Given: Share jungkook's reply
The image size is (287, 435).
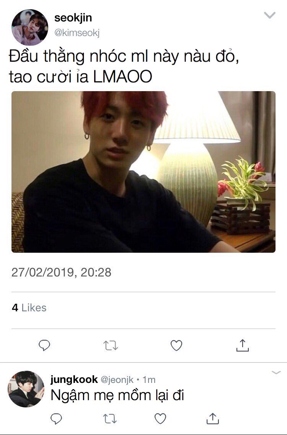Looking at the screenshot, I should click(x=213, y=419).
